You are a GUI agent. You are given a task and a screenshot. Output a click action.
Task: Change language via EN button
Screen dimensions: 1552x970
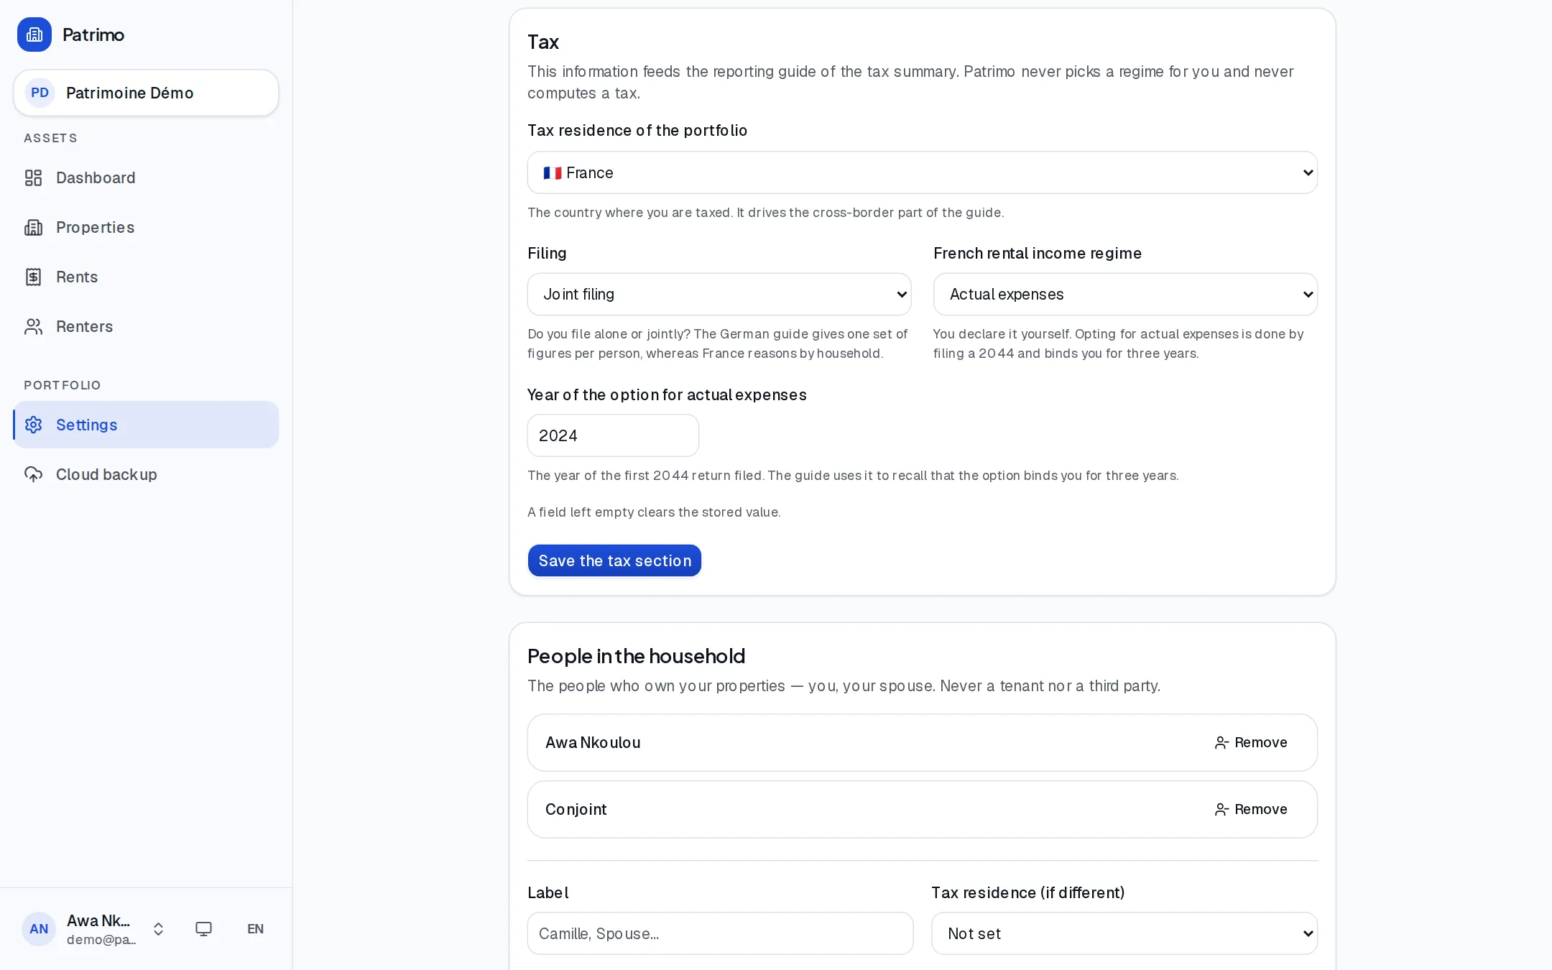pos(255,928)
